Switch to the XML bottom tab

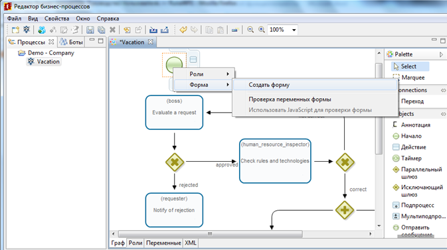click(x=191, y=243)
